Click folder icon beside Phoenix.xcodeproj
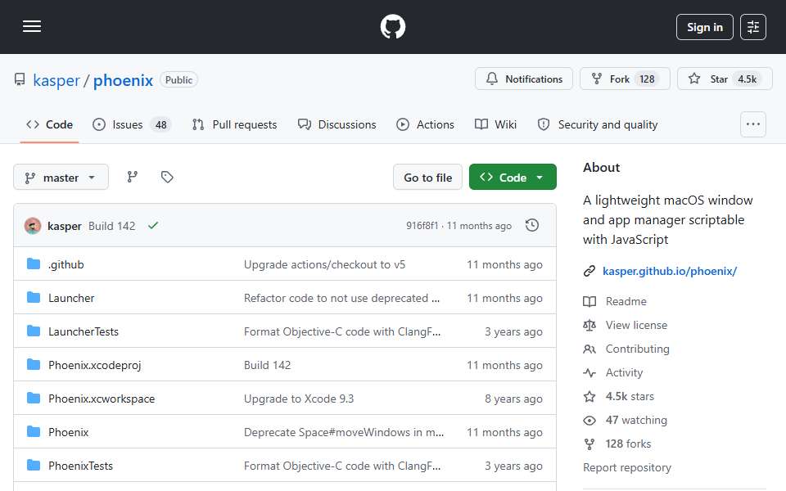 coord(34,365)
